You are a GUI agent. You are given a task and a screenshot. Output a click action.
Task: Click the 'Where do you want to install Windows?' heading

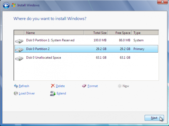click(x=50, y=19)
